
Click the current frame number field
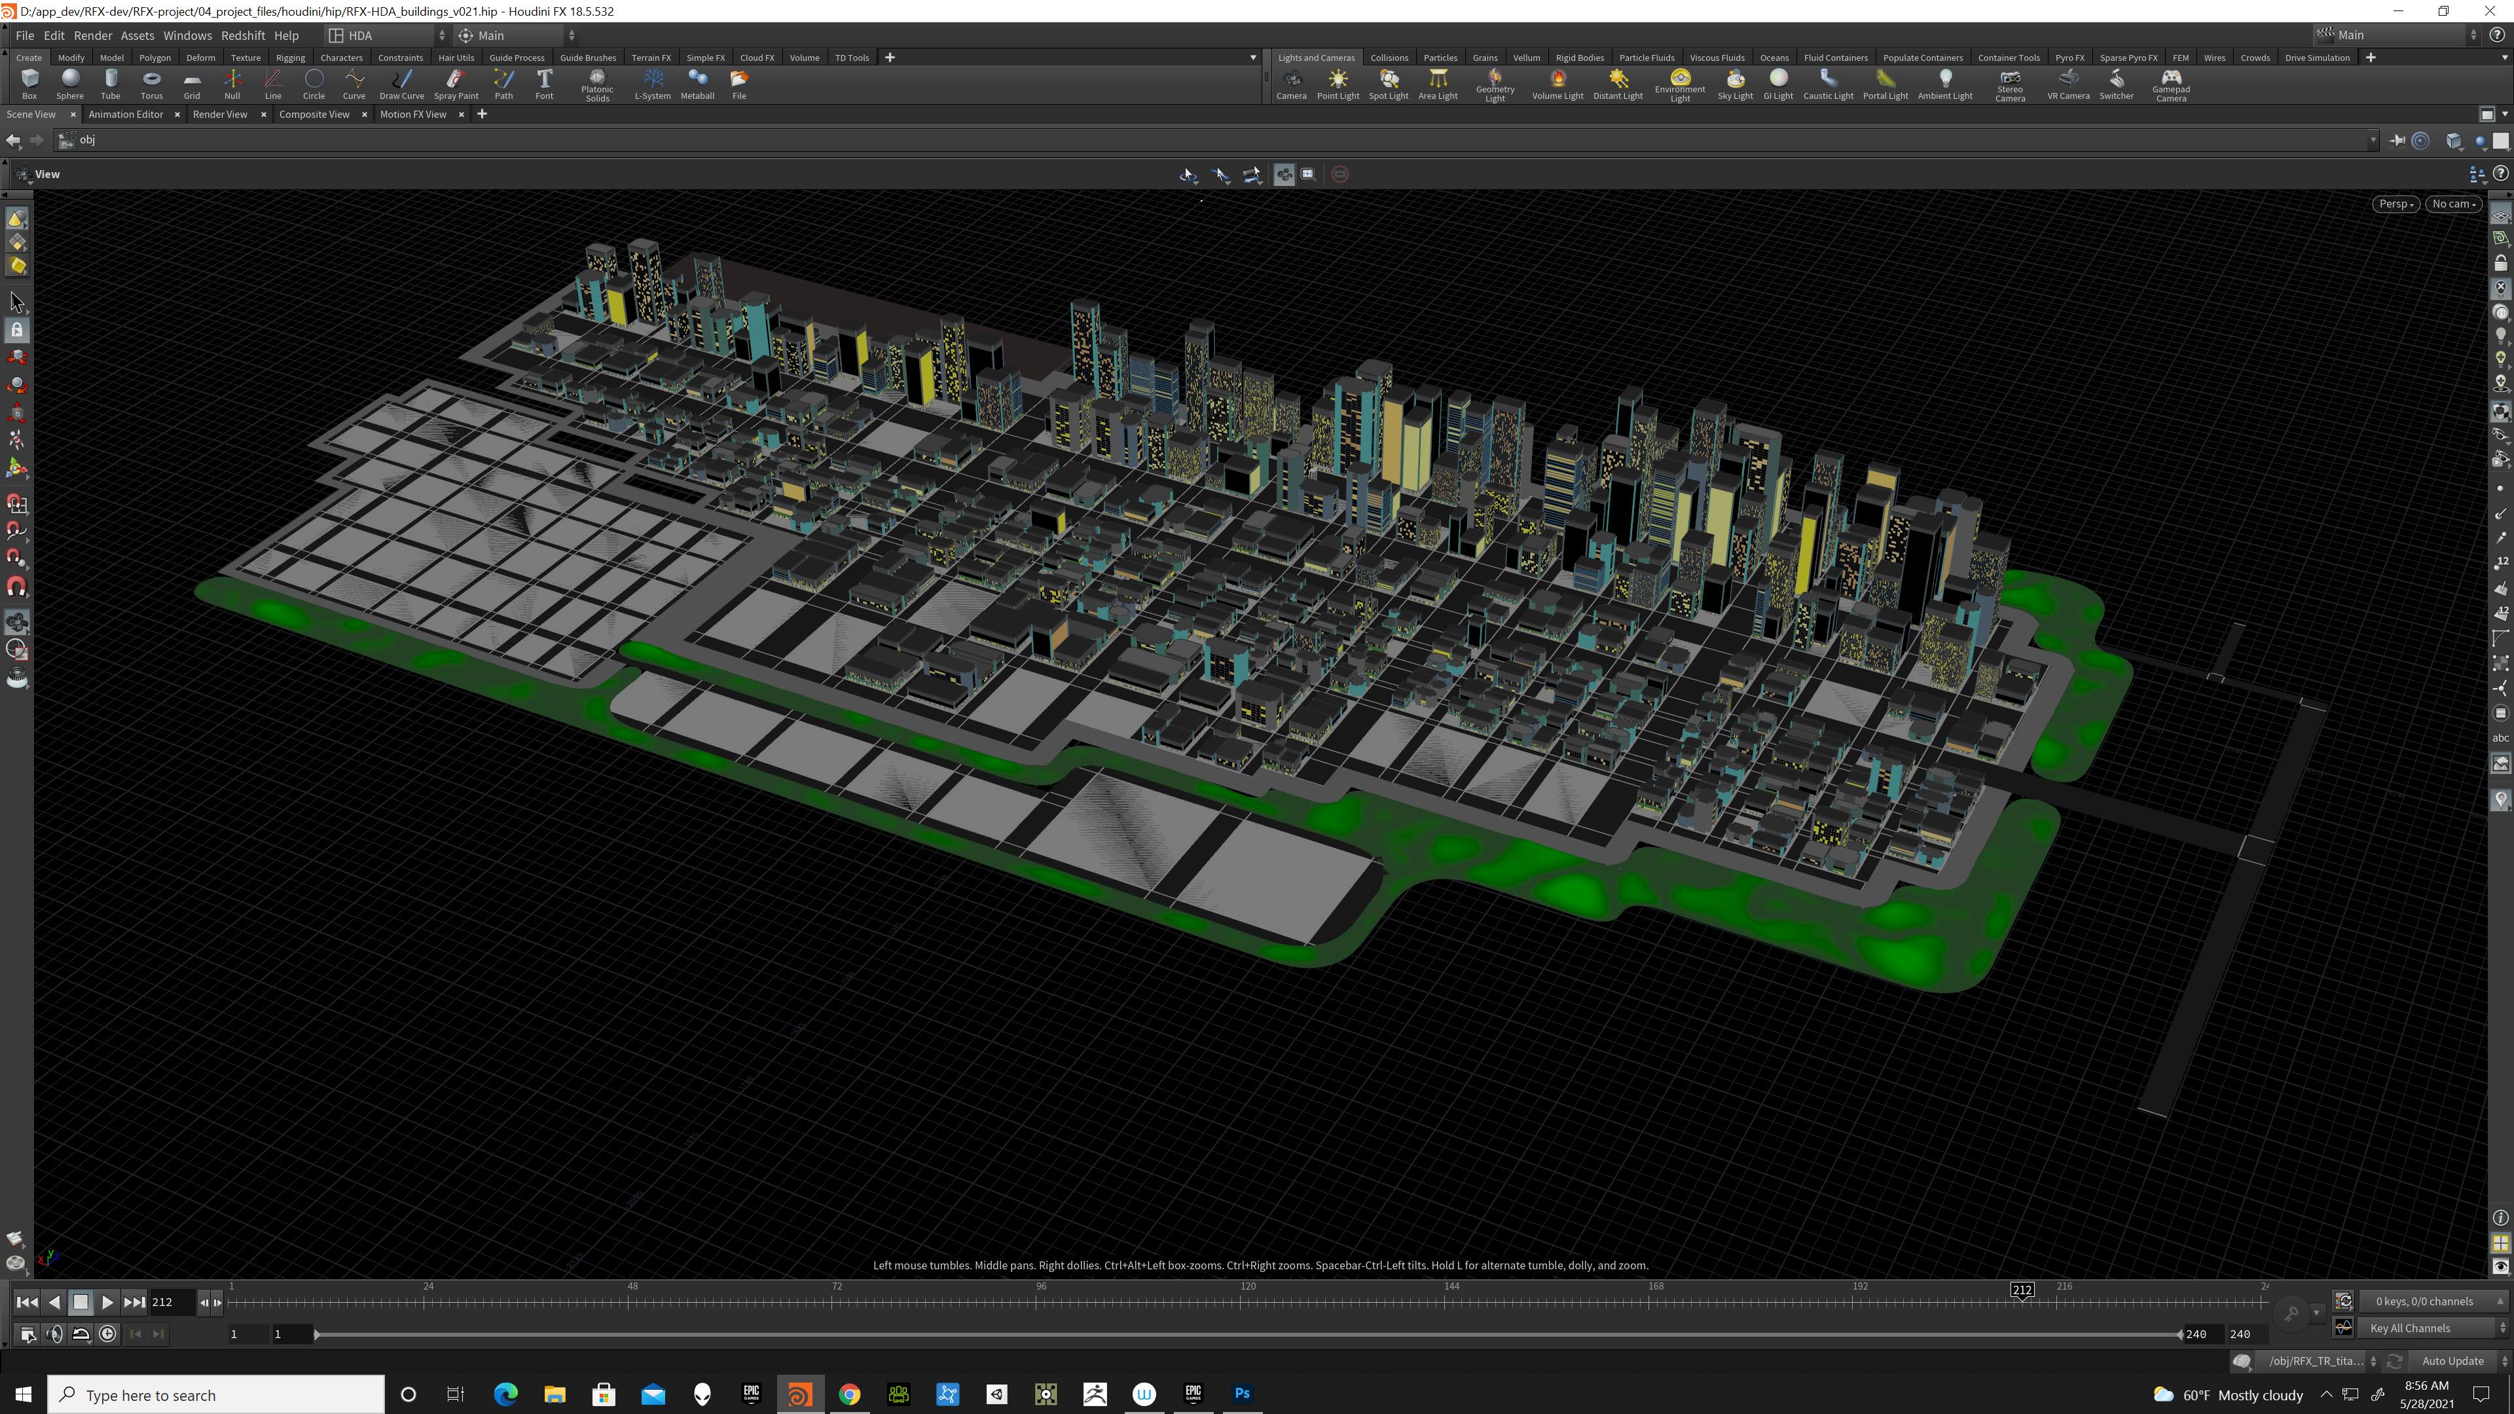172,1302
